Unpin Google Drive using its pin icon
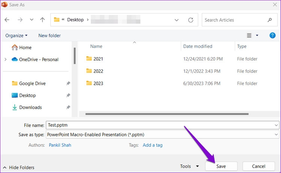This screenshot has height=173, width=281. [x=68, y=83]
